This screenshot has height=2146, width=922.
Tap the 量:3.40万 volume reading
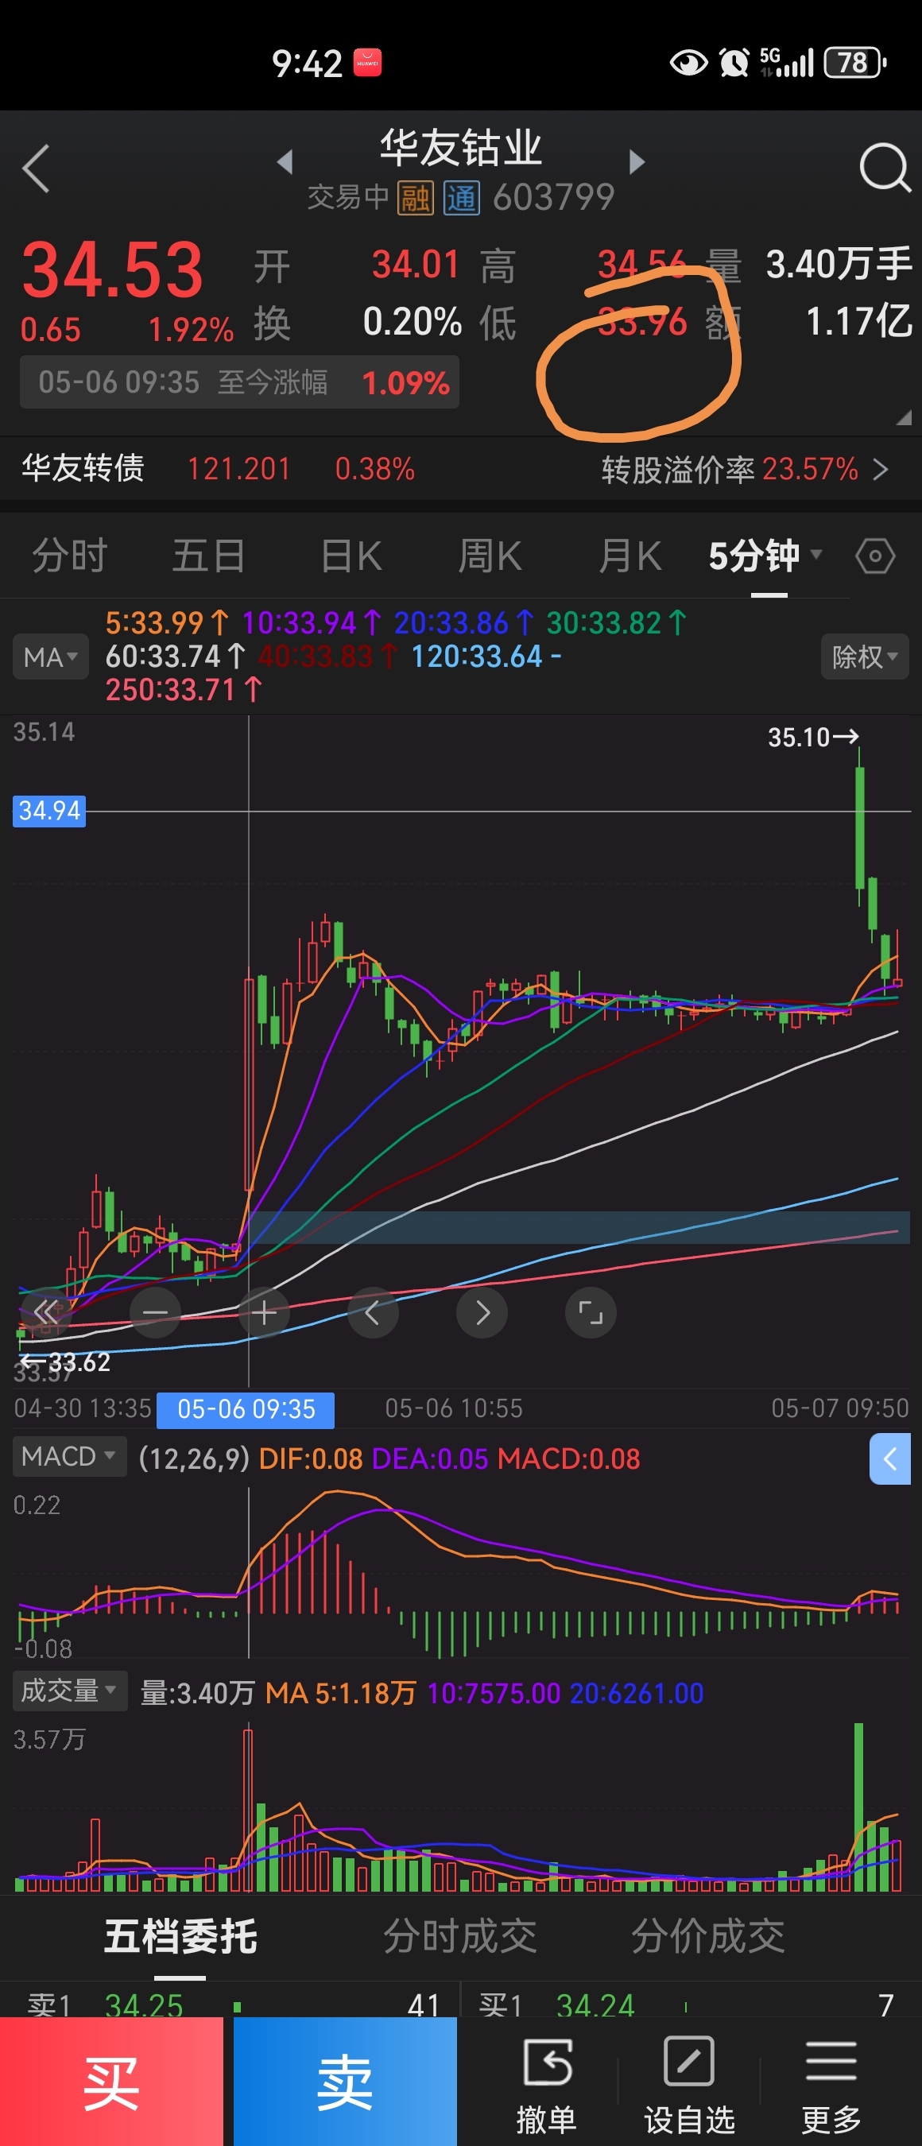(196, 1693)
